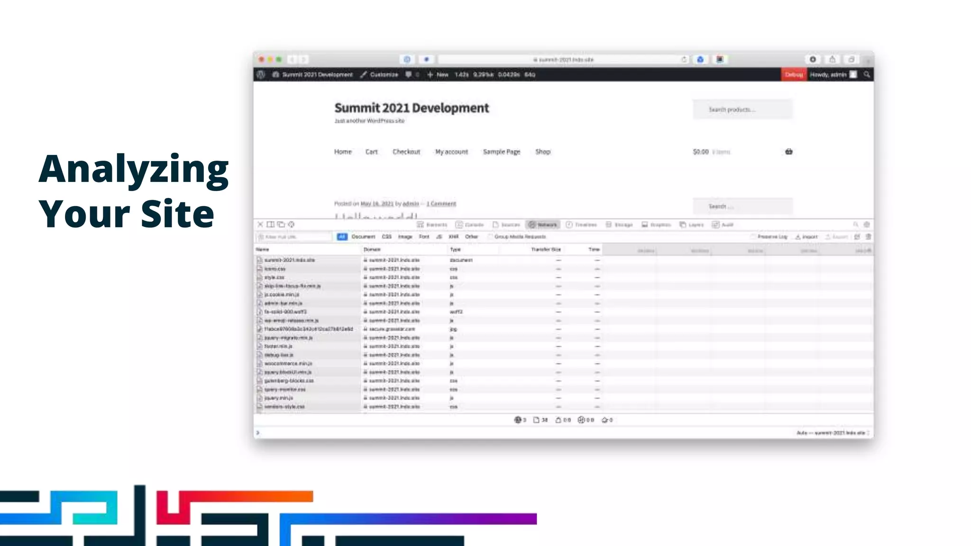Click the element selection crosshair icon

(291, 224)
